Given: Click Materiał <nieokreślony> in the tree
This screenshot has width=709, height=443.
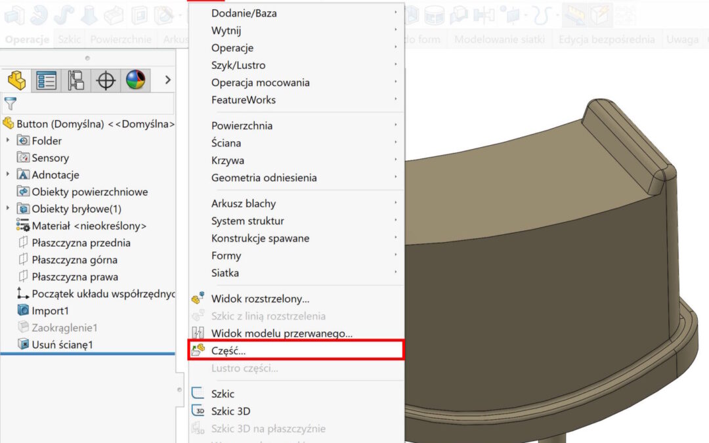Looking at the screenshot, I should 89,226.
